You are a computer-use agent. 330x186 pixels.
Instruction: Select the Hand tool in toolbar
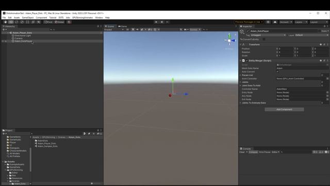(5, 22)
